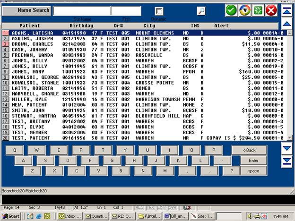Click the magnifying glass search icon
295x221 pixels.
tap(201, 11)
